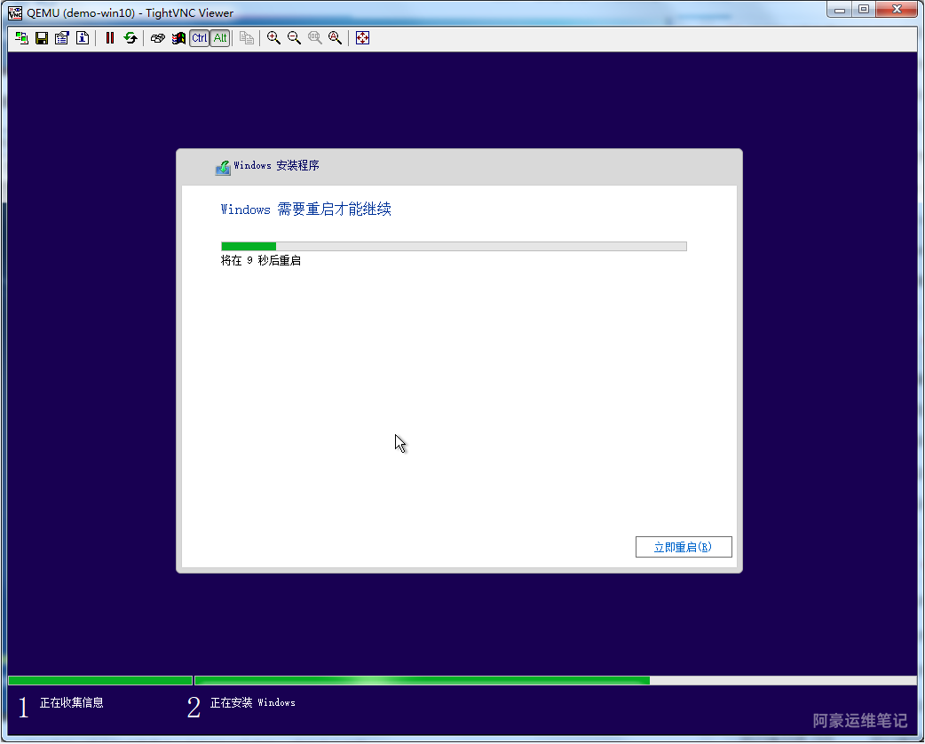Zoom in on the remote display

click(x=273, y=38)
